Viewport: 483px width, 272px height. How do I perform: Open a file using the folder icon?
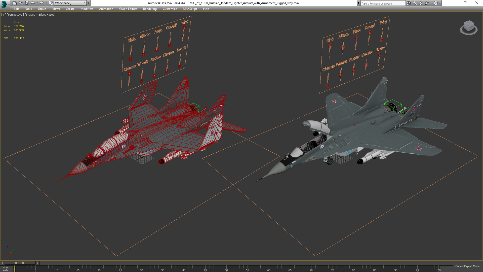tap(20, 3)
